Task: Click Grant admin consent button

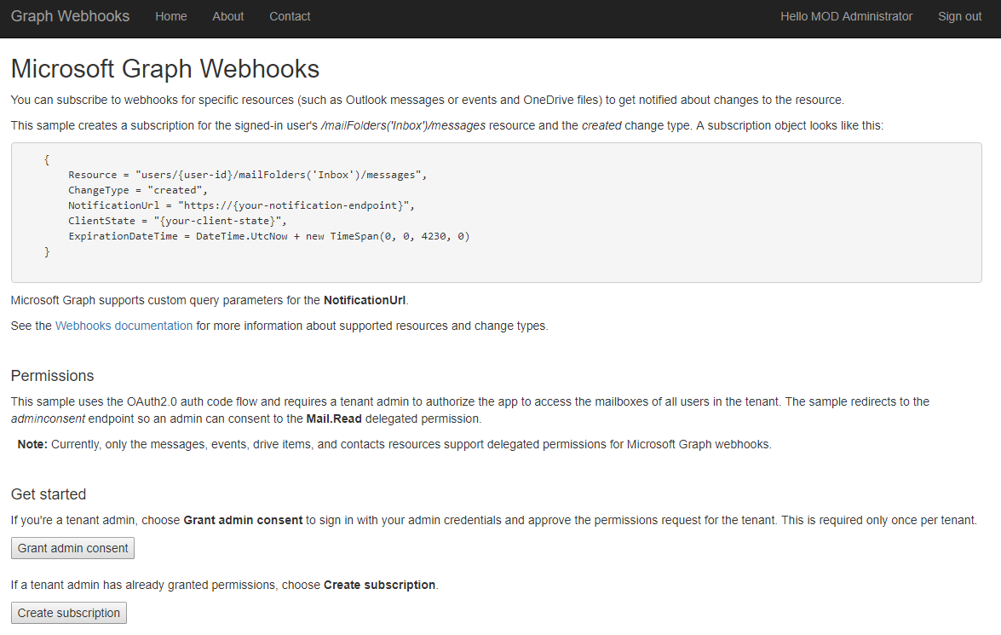Action: pos(72,548)
